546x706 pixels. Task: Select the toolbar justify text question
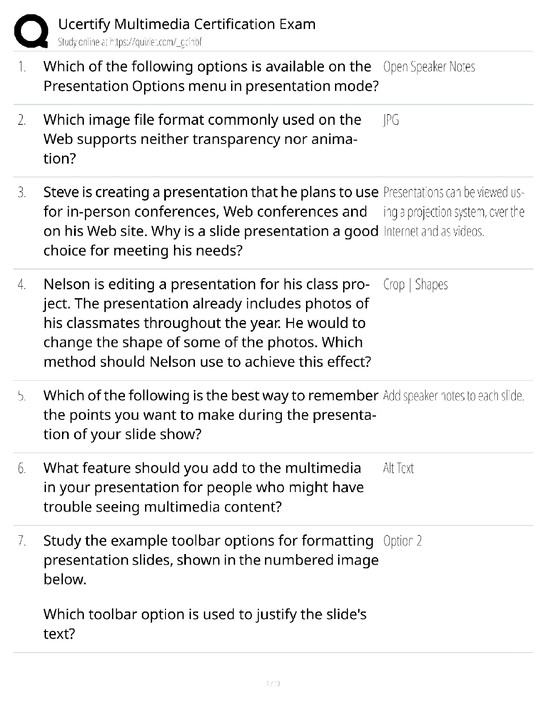click(205, 624)
